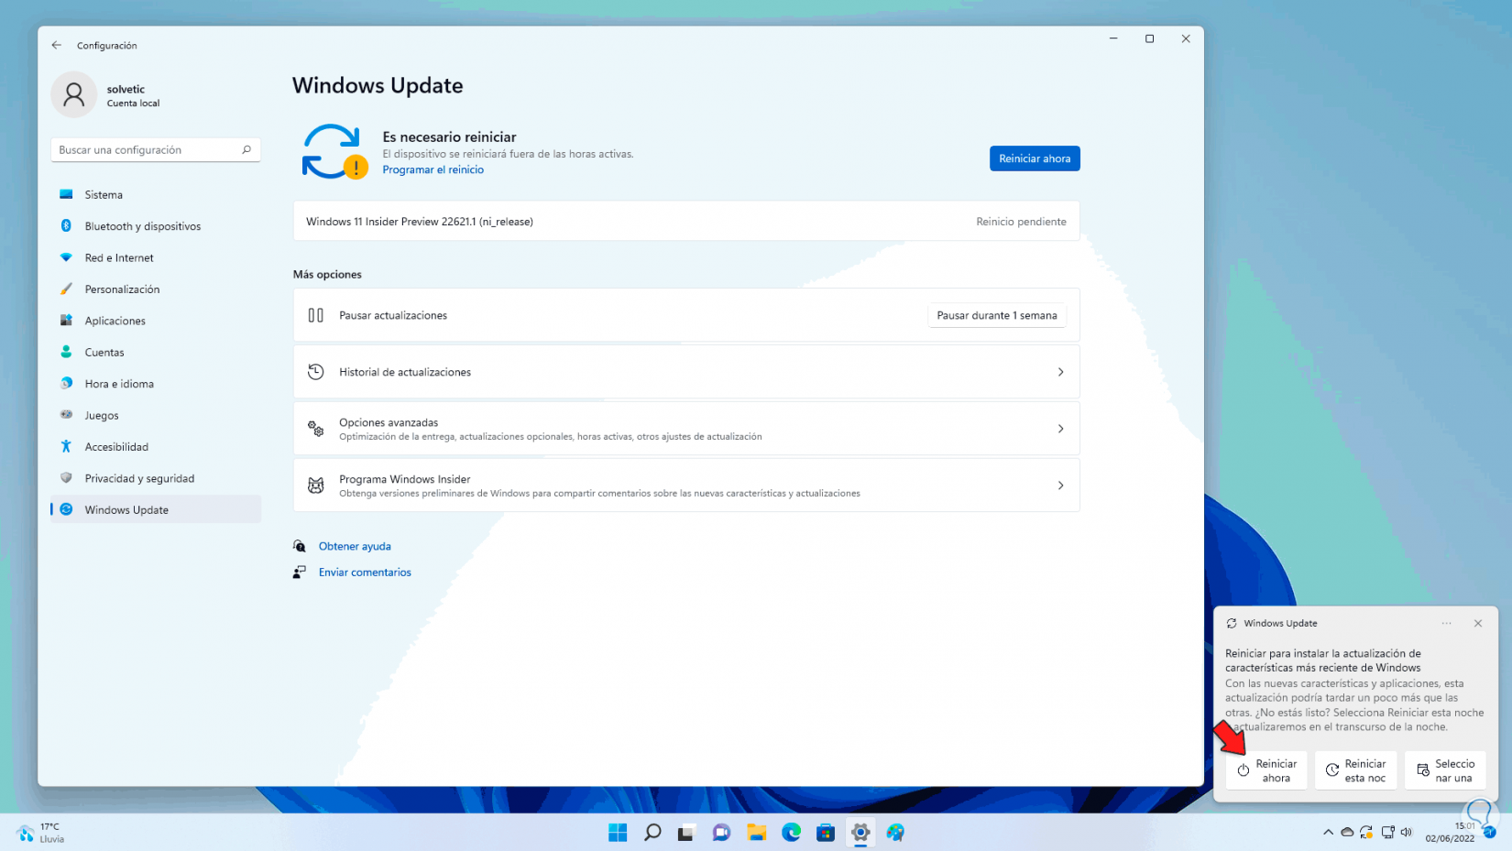Click the Opciones avanzadas gears icon
The image size is (1512, 851).
pos(315,429)
